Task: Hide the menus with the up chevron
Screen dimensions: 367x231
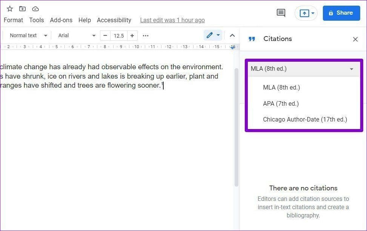Action: coord(232,35)
